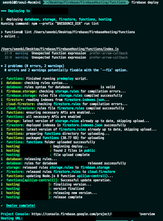Click the '--fix' option hint line
This screenshot has width=163, height=221.
pyautogui.click(x=66, y=70)
